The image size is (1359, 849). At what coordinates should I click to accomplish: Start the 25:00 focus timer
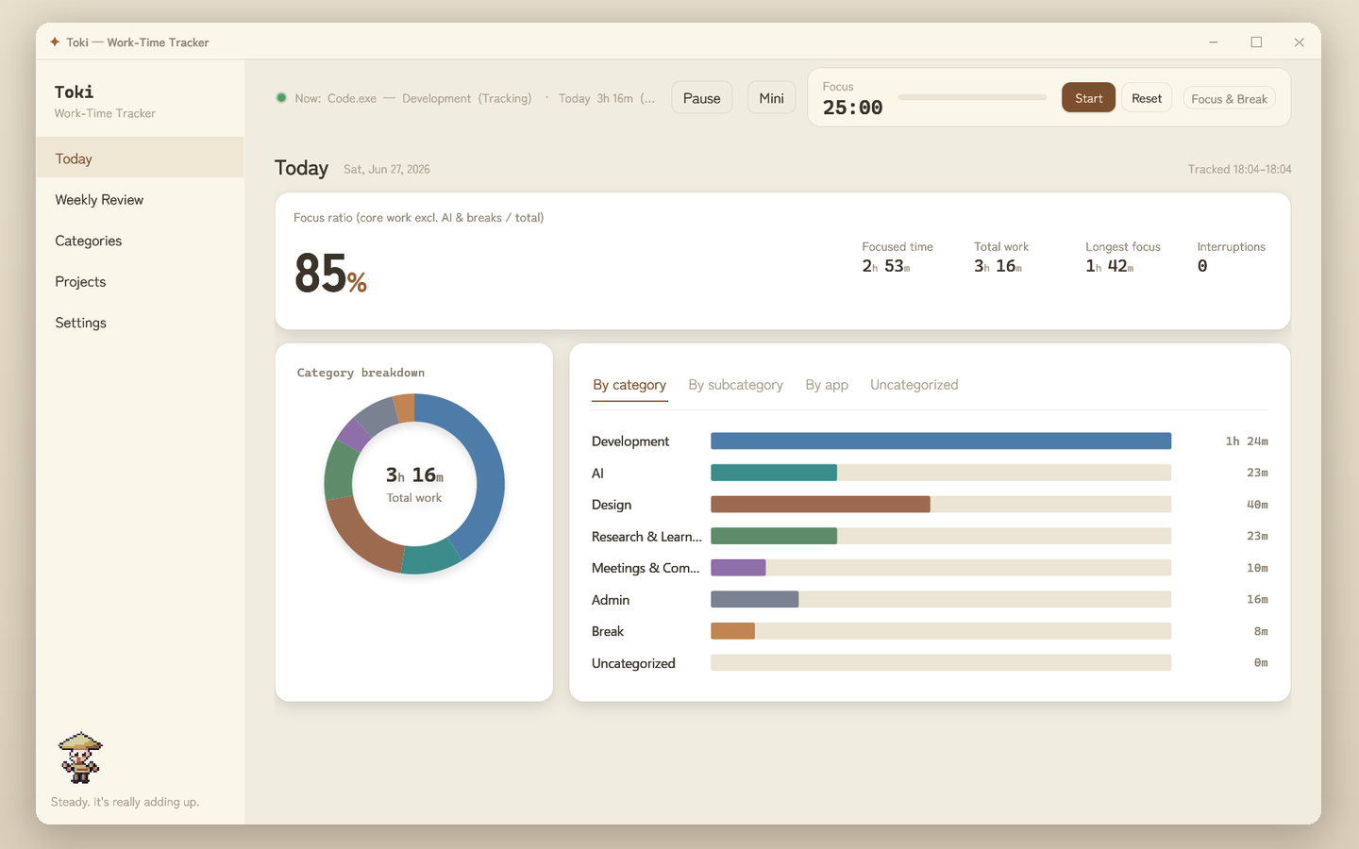point(1088,98)
